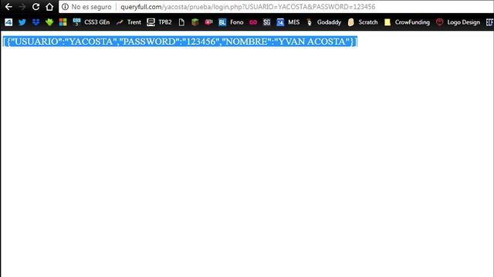Screen dimensions: 494x277
Task: Open the Twitter bookmark
Action: tap(22, 22)
